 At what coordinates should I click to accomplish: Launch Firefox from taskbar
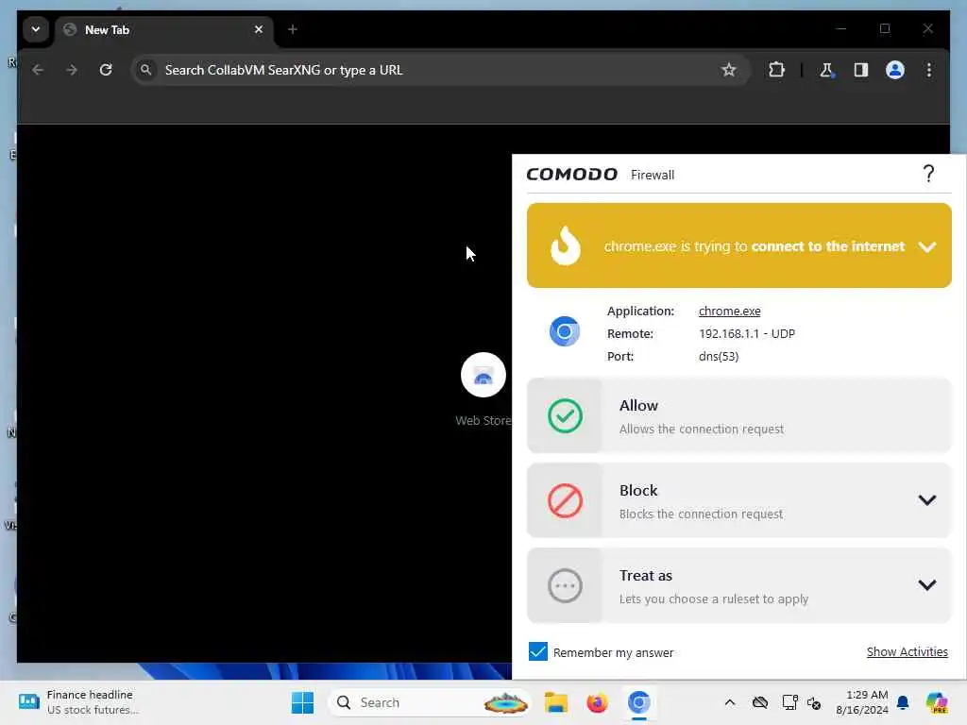[597, 702]
